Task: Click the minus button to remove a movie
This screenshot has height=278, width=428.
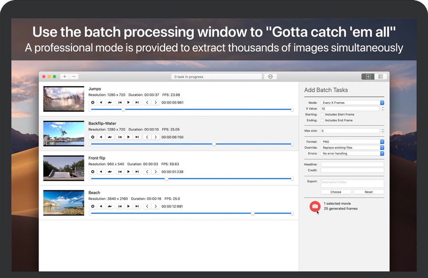Action: click(74, 77)
